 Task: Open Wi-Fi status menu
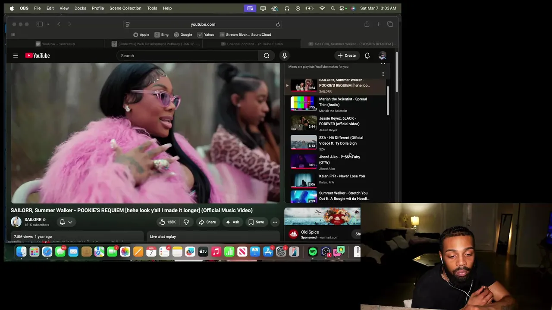point(322,8)
